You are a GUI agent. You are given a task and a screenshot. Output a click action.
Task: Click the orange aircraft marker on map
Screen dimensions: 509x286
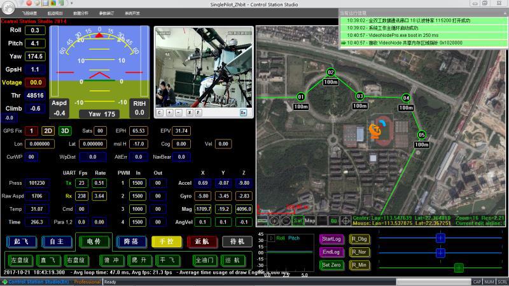[375, 131]
